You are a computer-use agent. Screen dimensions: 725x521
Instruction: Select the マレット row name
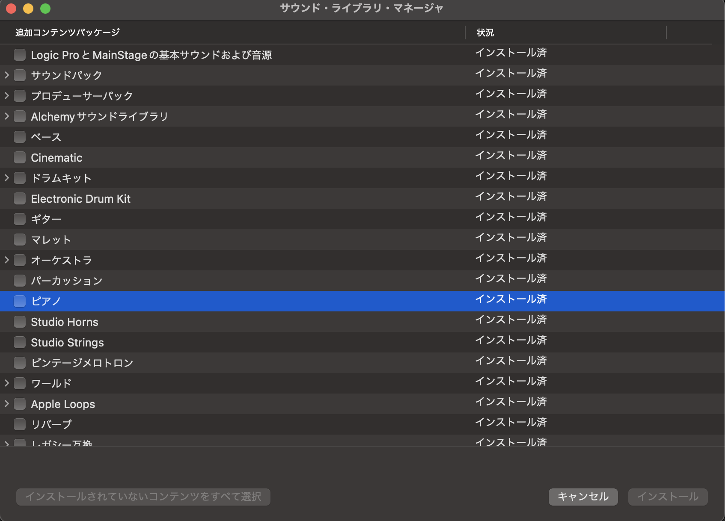pyautogui.click(x=51, y=240)
